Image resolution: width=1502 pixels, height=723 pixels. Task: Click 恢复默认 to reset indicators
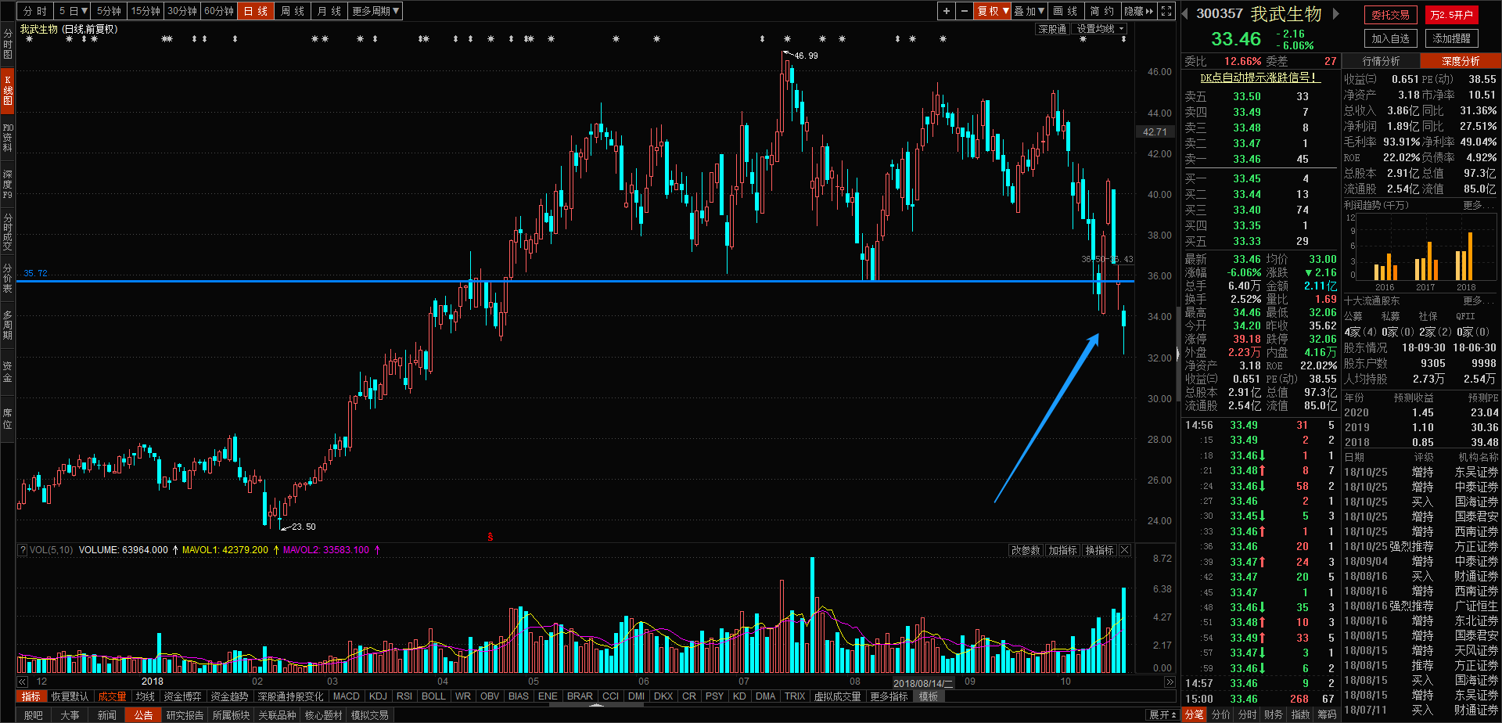coord(70,696)
